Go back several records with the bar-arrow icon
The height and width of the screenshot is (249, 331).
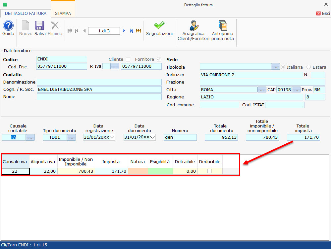(x=77, y=31)
